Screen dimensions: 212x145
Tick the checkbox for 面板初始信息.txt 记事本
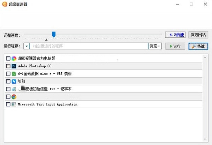pyautogui.click(x=8, y=89)
